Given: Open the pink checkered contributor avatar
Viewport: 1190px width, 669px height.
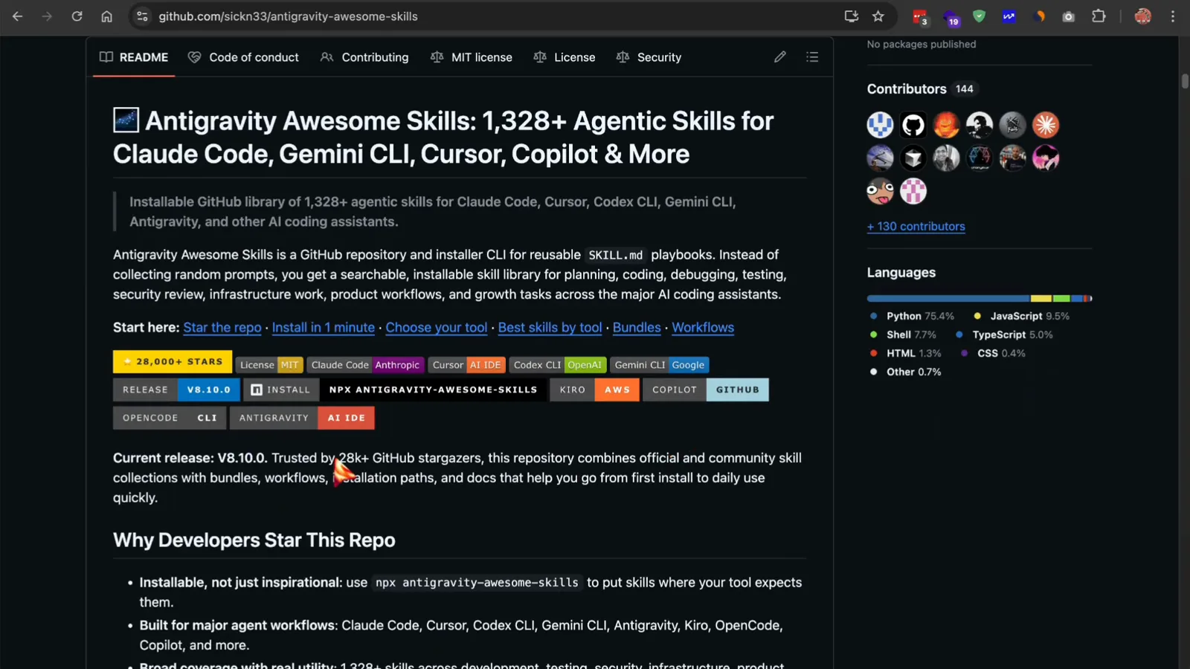Looking at the screenshot, I should (913, 191).
